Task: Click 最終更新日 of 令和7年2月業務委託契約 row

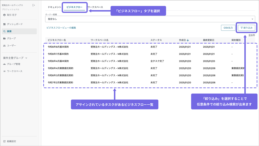Action: click(x=209, y=82)
